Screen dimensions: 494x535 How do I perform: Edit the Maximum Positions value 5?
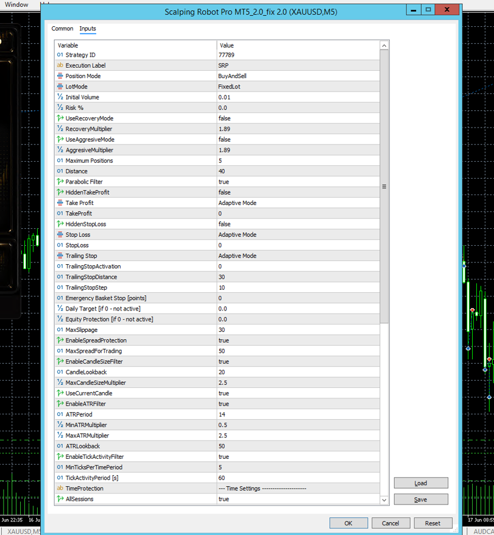coord(298,160)
